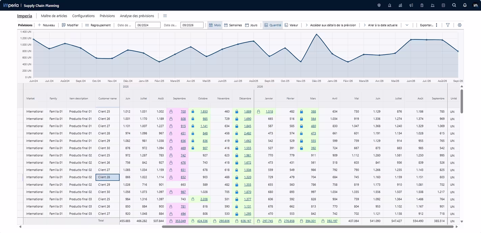Open the filter funnel icon
Image resolution: width=481 pixels, height=233 pixels.
click(448, 25)
